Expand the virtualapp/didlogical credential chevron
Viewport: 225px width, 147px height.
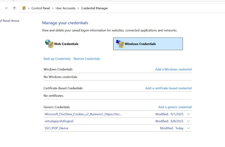click(x=188, y=121)
